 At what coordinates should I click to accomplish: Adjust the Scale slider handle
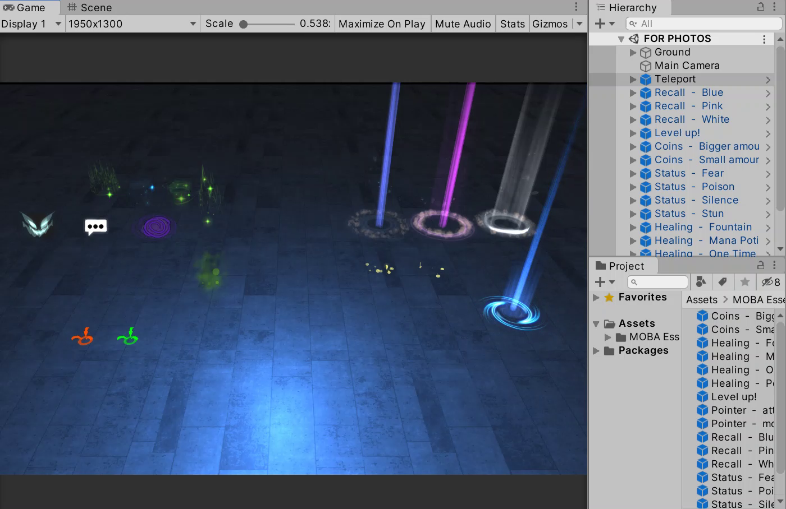(244, 24)
